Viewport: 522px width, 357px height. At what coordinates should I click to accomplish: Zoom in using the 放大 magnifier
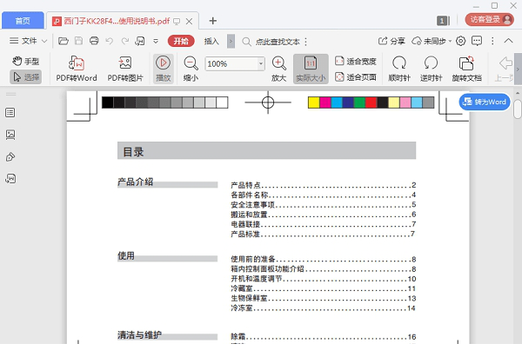coord(278,63)
